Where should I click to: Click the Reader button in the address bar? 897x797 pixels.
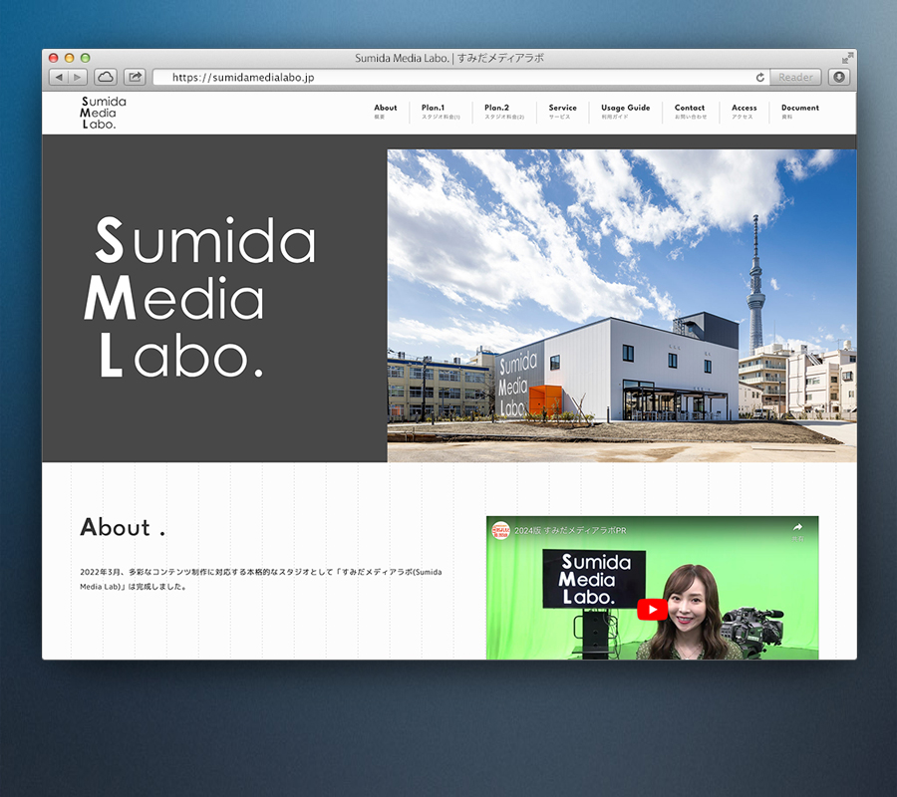795,77
